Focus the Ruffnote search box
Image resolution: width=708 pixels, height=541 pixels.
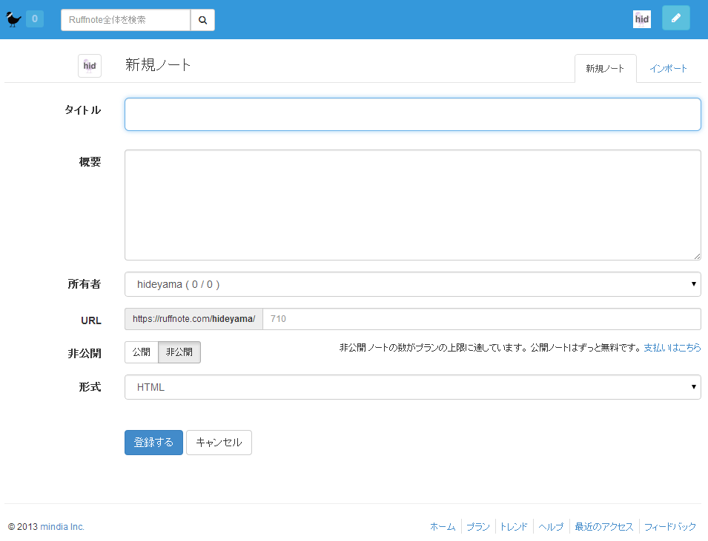click(x=125, y=20)
